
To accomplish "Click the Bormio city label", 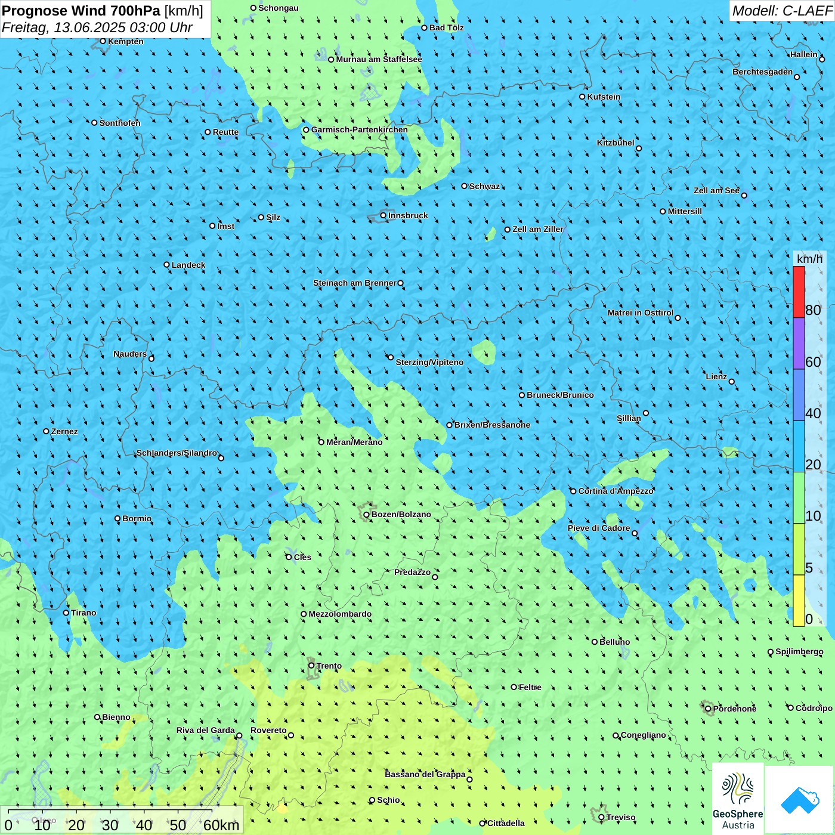I will point(137,518).
